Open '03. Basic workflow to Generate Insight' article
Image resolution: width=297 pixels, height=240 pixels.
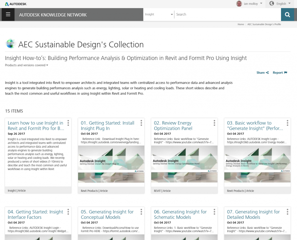(255, 126)
